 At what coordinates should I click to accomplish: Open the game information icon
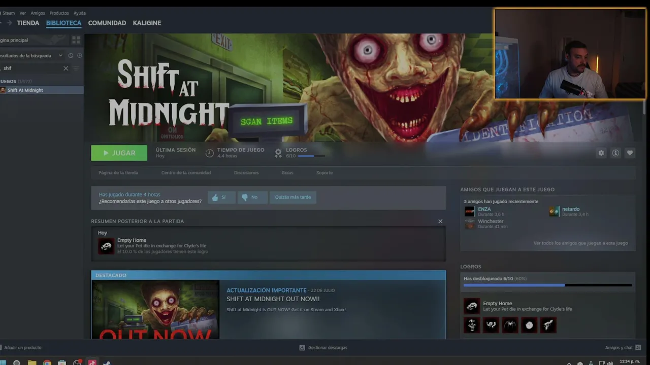coord(615,153)
